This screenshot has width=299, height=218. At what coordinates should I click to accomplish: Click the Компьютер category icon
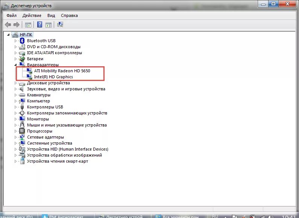coord(22,101)
